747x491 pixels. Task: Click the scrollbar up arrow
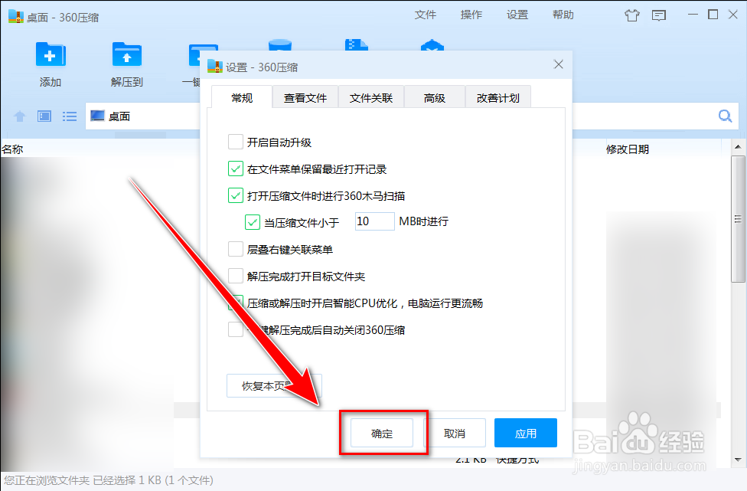tap(738, 146)
